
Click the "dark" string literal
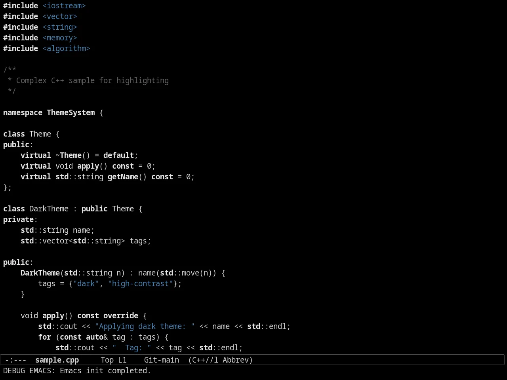pos(86,283)
